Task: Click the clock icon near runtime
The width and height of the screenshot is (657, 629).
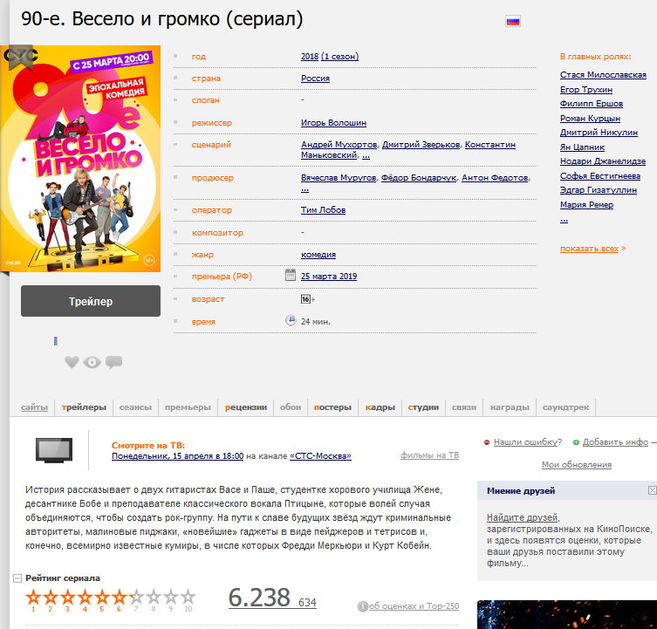Action: pyautogui.click(x=291, y=320)
